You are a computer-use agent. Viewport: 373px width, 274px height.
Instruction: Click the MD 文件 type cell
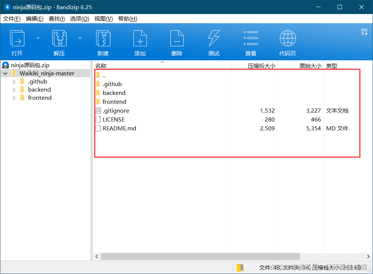(337, 129)
